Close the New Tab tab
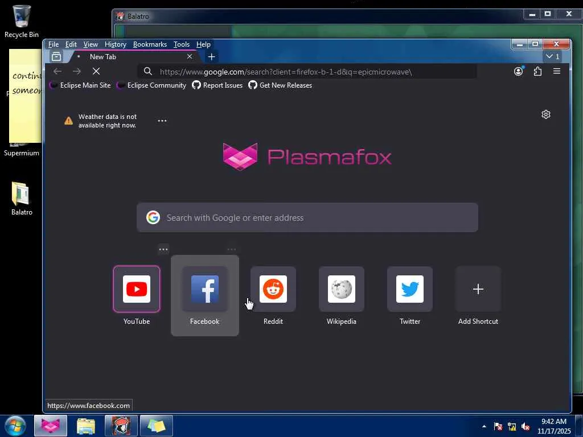The image size is (583, 437). tap(190, 56)
